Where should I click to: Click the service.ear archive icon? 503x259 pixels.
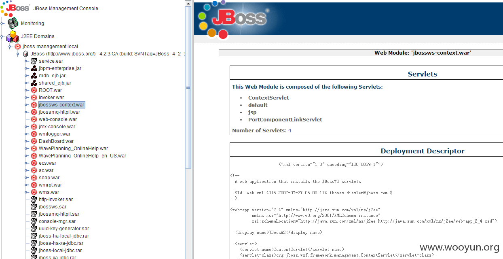pos(34,61)
